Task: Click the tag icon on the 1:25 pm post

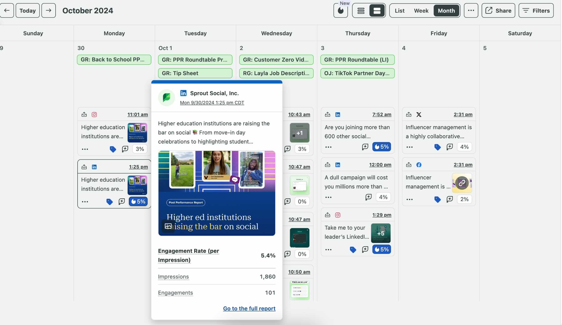Action: coord(109,202)
